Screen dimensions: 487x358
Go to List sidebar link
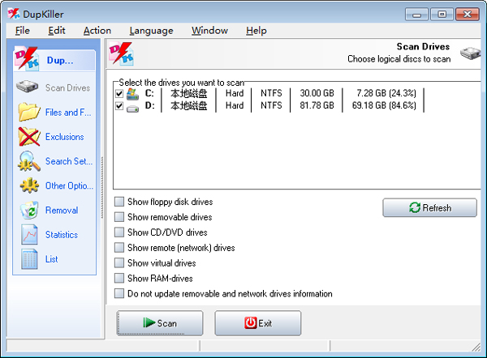click(52, 259)
